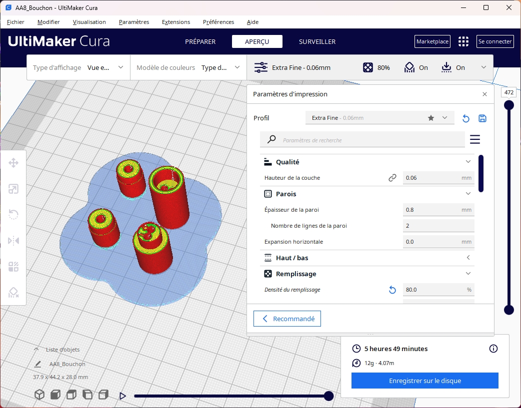Open the Extra Fine profile dropdown
Image resolution: width=521 pixels, height=408 pixels.
[x=379, y=118]
